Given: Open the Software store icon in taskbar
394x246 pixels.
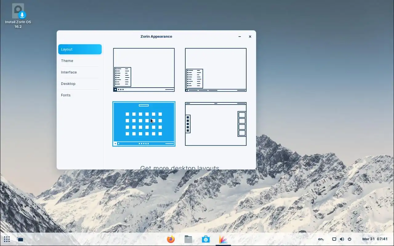Looking at the screenshot, I should 206,239.
